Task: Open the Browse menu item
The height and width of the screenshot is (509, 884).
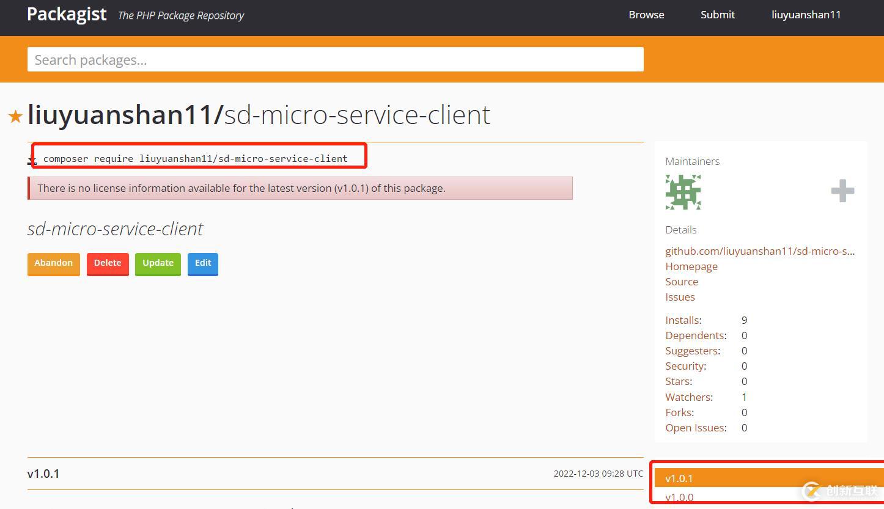Action: pos(646,15)
